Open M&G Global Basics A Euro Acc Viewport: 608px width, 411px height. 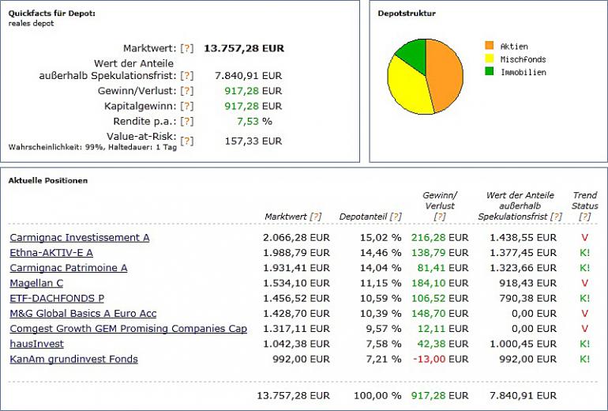point(83,314)
